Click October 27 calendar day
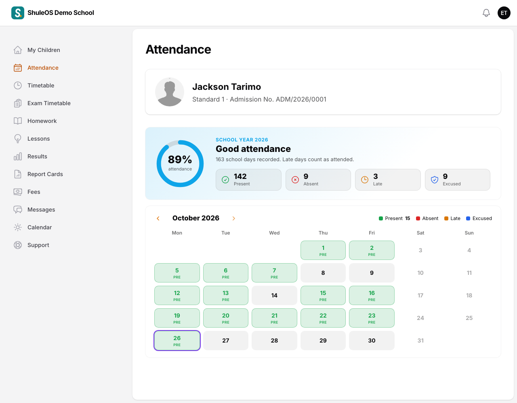This screenshot has height=403, width=517. click(226, 341)
